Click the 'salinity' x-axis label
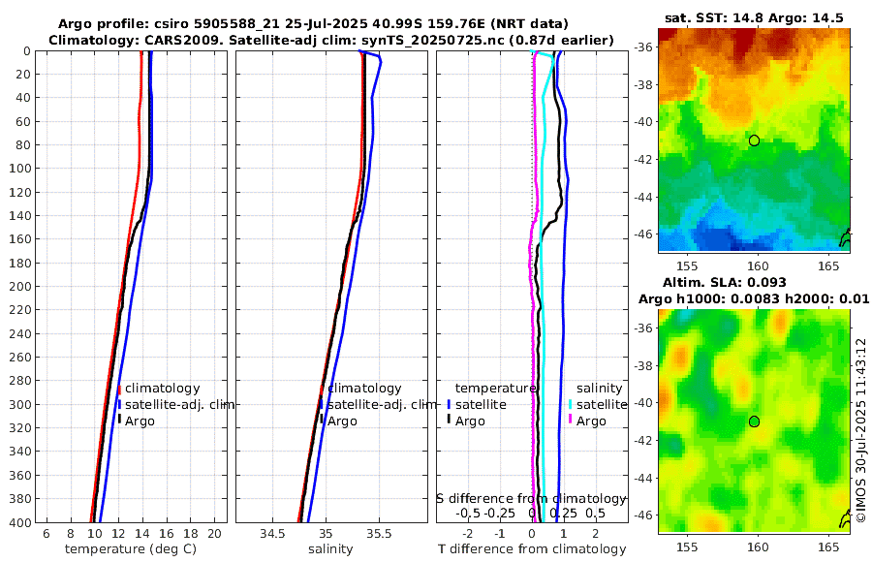Image resolution: width=872 pixels, height=562 pixels. 331,549
